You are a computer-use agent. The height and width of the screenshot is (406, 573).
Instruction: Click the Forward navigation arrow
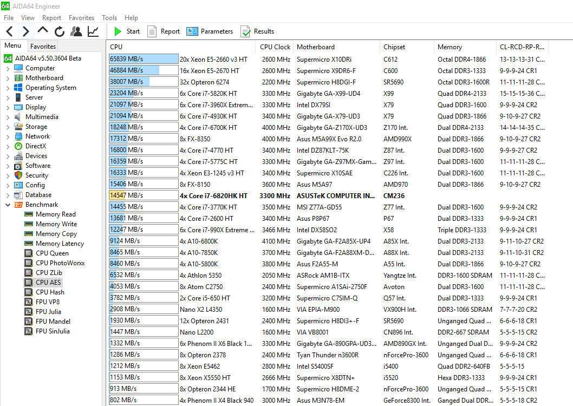25,31
